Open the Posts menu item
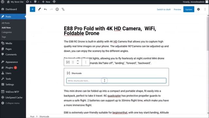 pos(13,17)
